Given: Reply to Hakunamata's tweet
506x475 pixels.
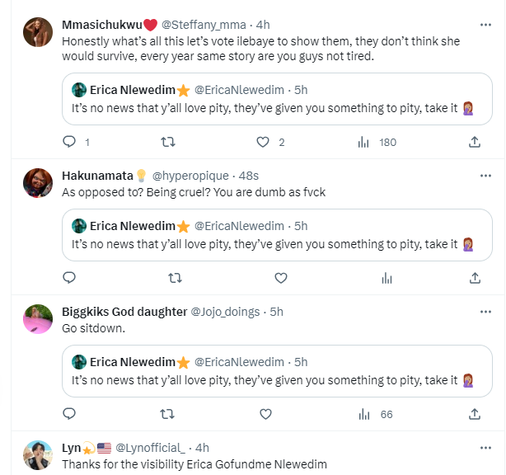Looking at the screenshot, I should click(x=69, y=278).
